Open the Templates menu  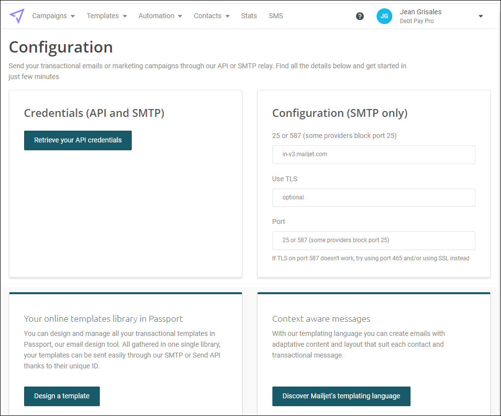103,16
